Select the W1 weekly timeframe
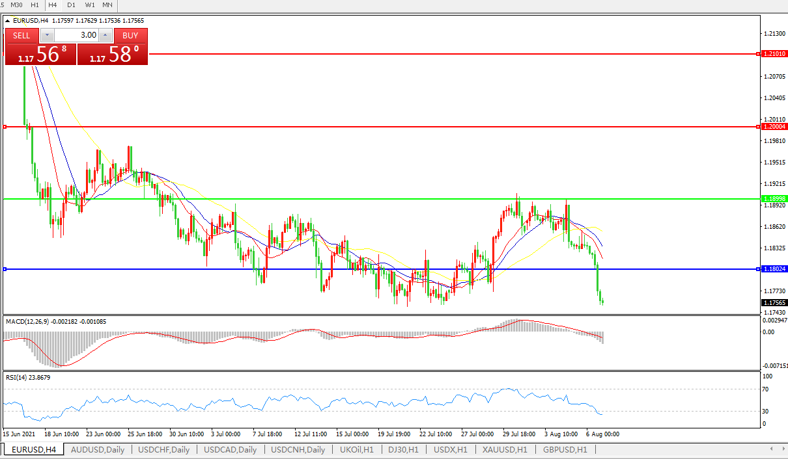788x459 pixels. coord(90,5)
